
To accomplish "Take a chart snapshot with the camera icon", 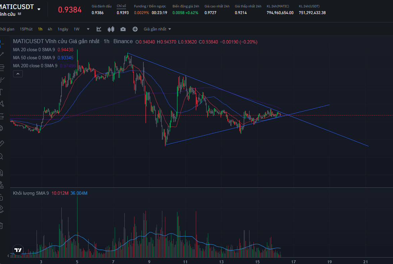I will [123, 29].
